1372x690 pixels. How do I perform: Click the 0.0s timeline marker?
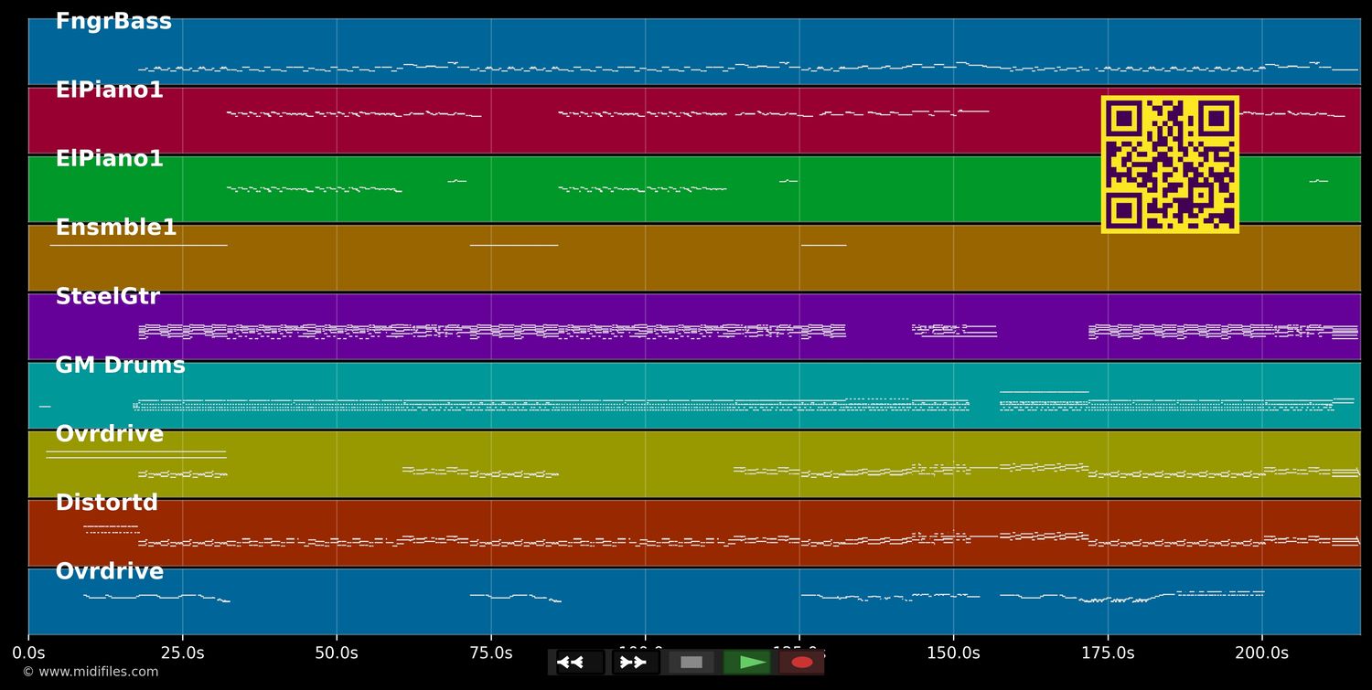(x=29, y=653)
